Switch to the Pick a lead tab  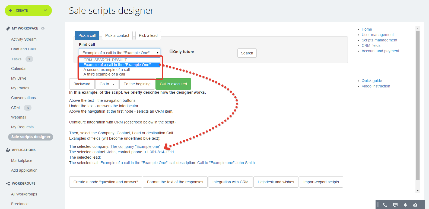coord(148,35)
